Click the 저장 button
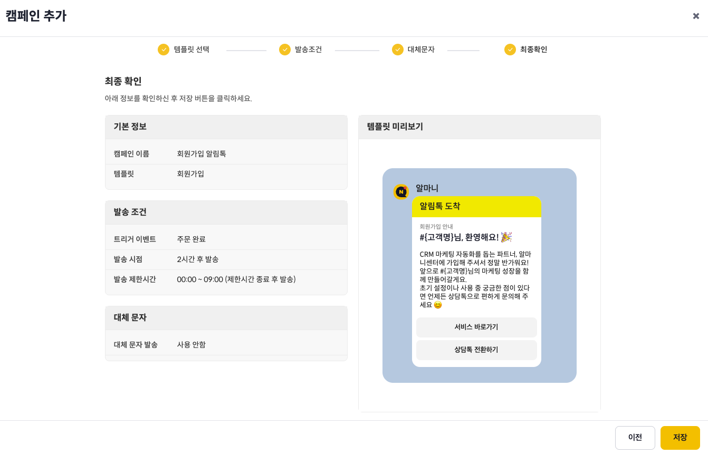The height and width of the screenshot is (454, 708). click(680, 438)
